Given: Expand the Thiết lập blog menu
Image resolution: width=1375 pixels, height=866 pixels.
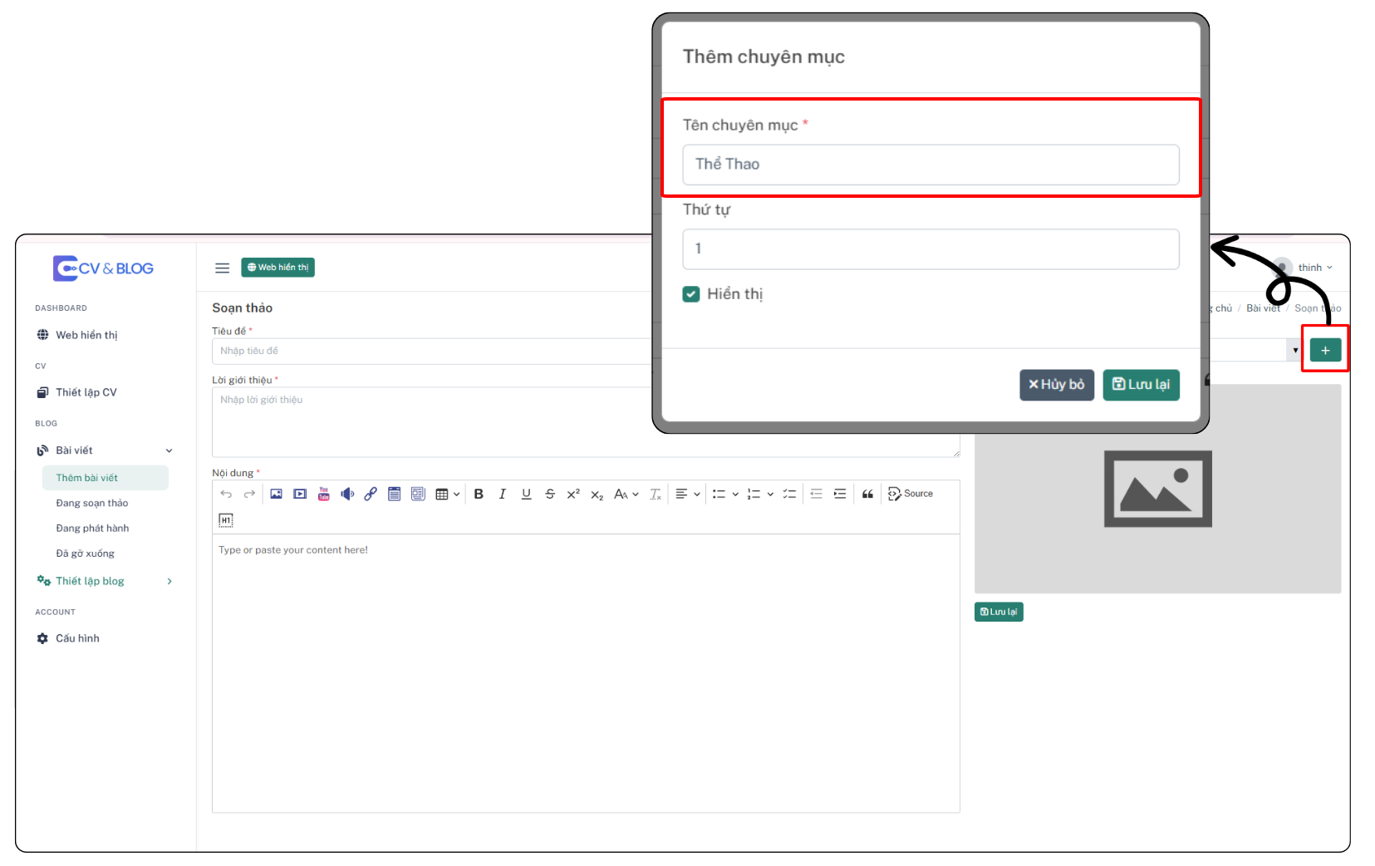Looking at the screenshot, I should [105, 581].
